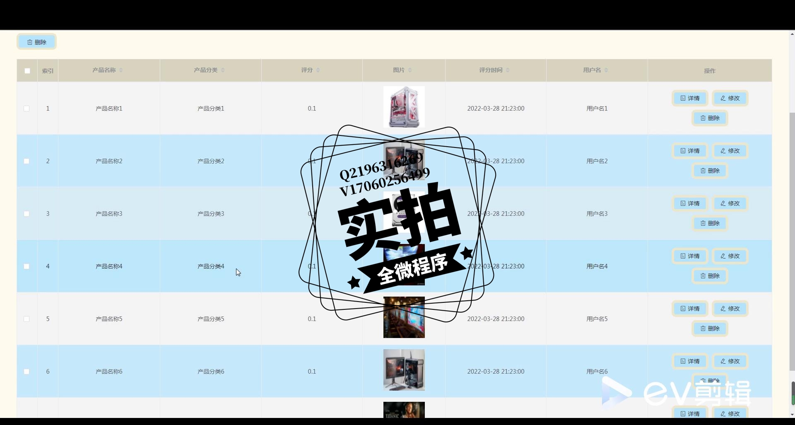Sort by 评分 column arrows

click(x=318, y=70)
